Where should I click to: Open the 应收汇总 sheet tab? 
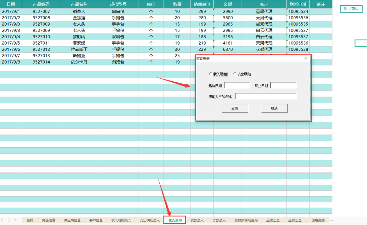[273, 220]
